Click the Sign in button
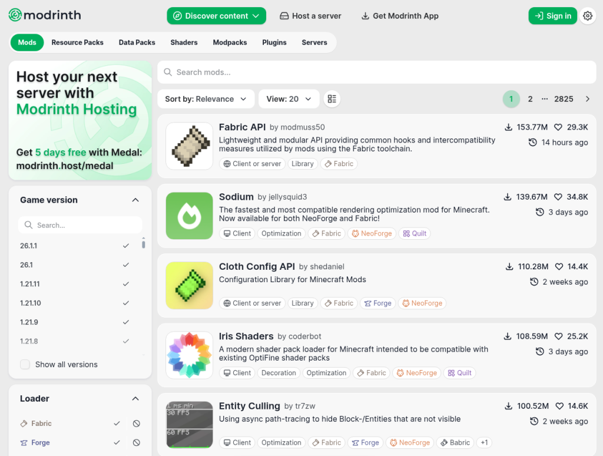Image resolution: width=603 pixels, height=456 pixels. 552,16
